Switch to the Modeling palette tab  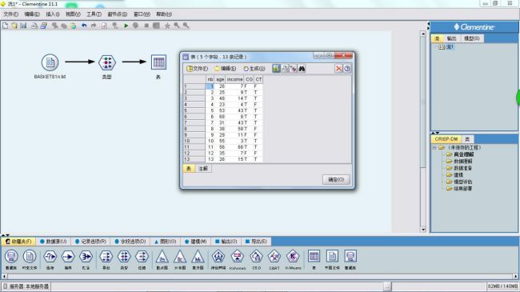tap(196, 242)
